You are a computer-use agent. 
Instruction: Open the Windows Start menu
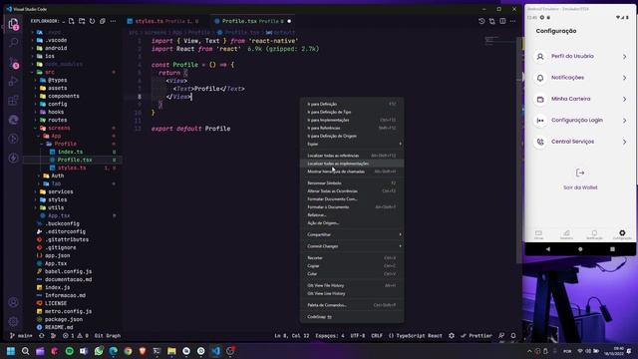[x=11, y=351]
